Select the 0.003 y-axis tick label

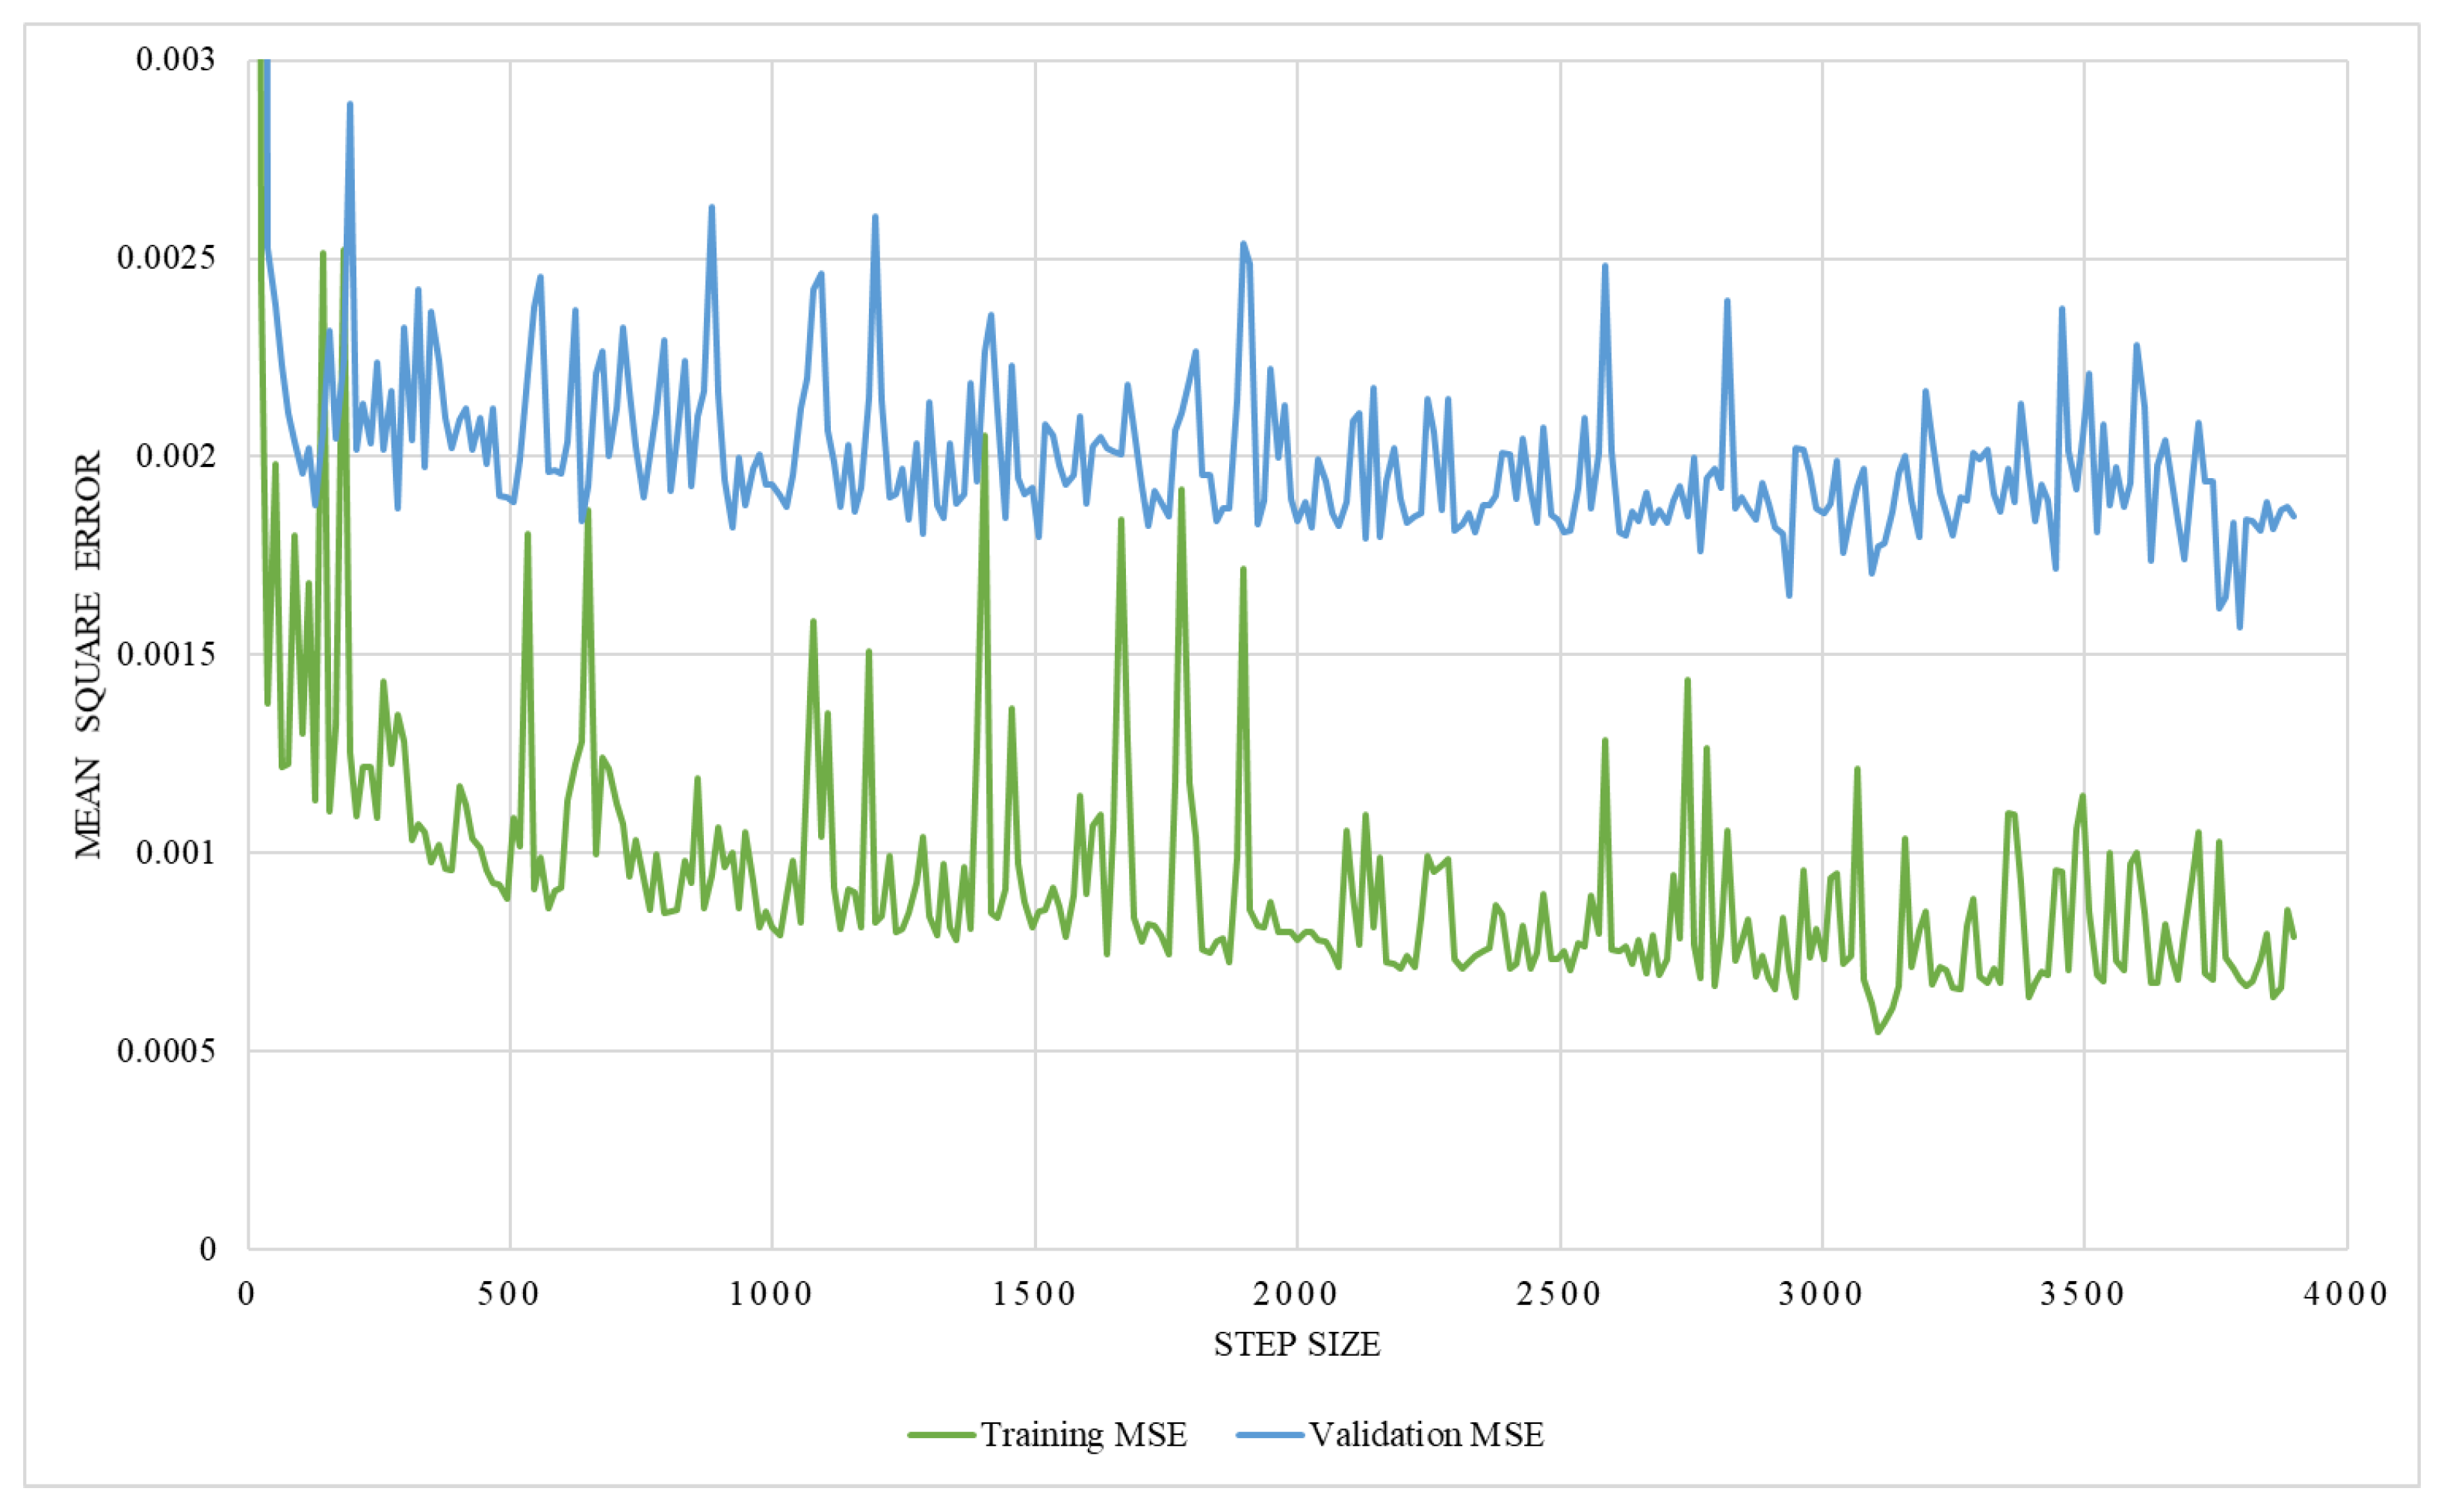coord(175,59)
